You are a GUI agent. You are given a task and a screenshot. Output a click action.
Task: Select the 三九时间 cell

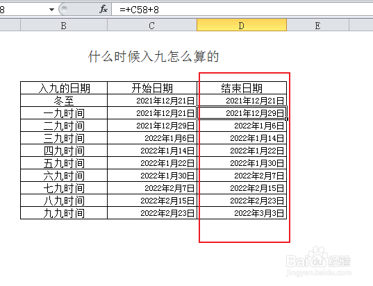(x=64, y=138)
